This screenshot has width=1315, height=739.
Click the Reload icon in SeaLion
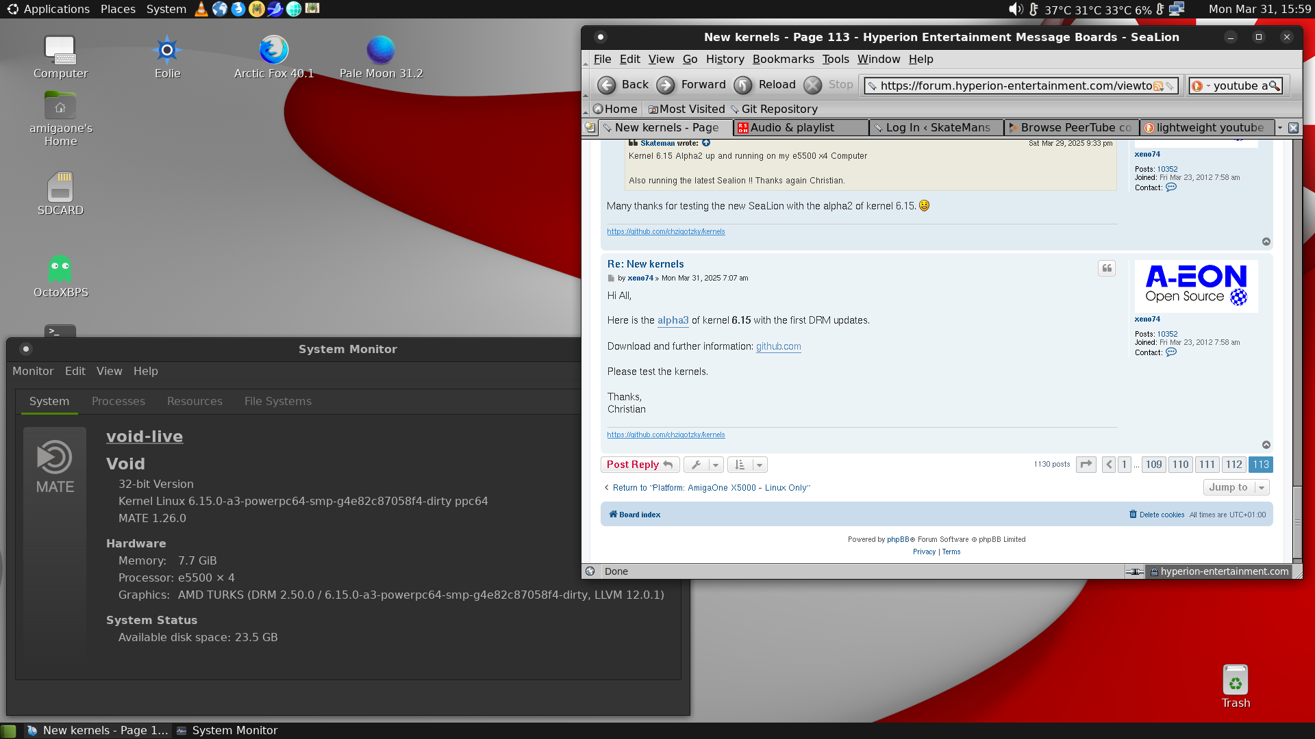[743, 85]
